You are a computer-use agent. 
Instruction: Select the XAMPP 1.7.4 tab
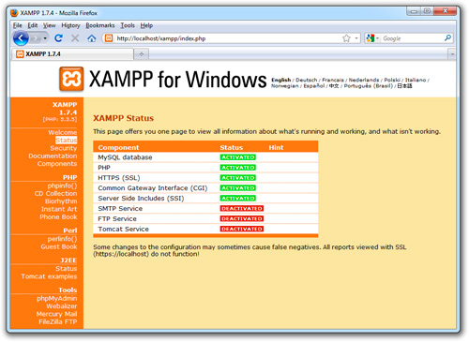73,54
